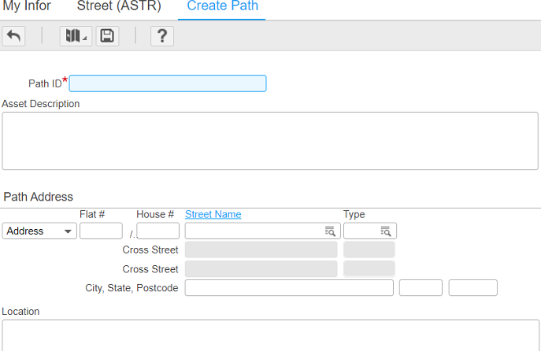Image resolution: width=541 pixels, height=351 pixels.
Task: Click Street Name lookup search icon
Action: [x=330, y=231]
